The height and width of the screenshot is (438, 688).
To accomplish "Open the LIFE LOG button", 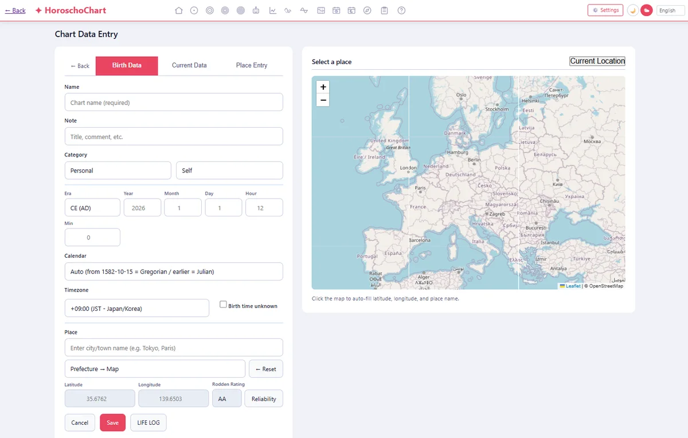I will (148, 423).
